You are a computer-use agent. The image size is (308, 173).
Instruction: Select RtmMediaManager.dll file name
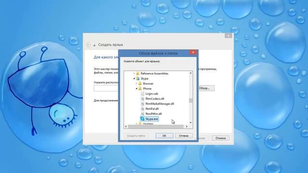(160, 104)
